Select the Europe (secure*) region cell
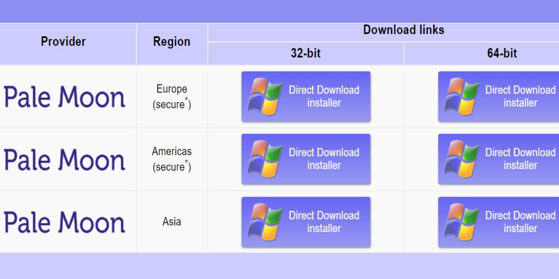The width and height of the screenshot is (559, 279). tap(172, 97)
